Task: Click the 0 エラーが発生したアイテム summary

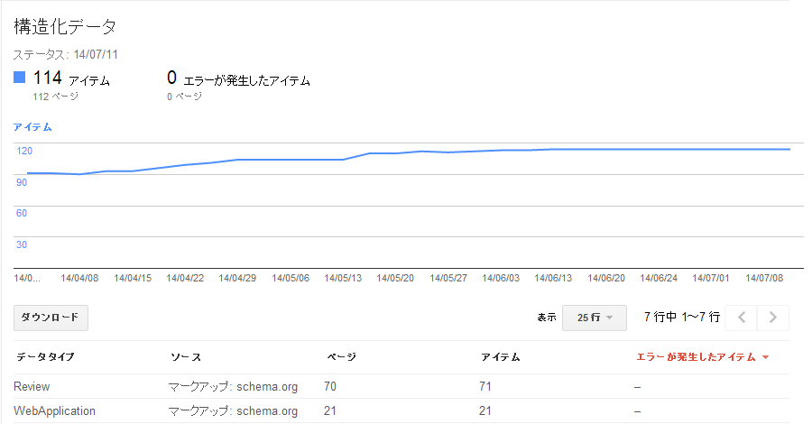Action: coord(238,78)
